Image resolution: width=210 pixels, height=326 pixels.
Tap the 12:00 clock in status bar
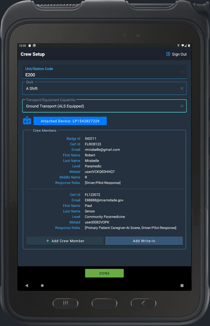(22, 45)
